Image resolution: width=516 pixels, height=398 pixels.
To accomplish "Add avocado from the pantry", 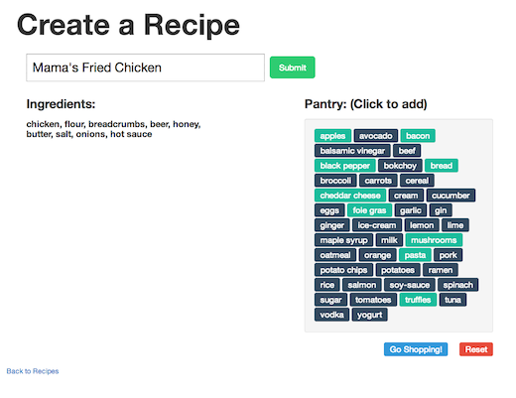I will tap(375, 136).
